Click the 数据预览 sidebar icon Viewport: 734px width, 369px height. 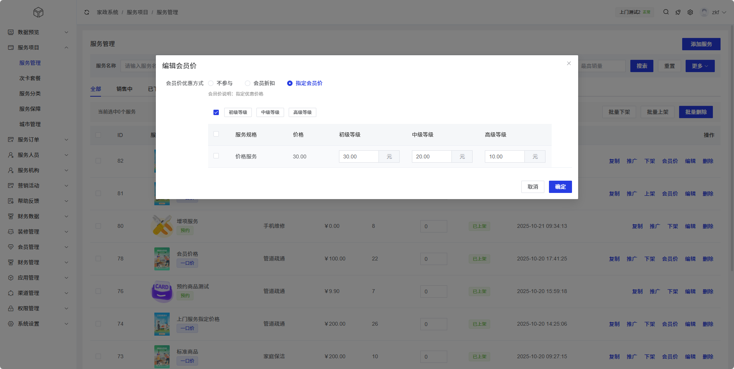point(11,32)
